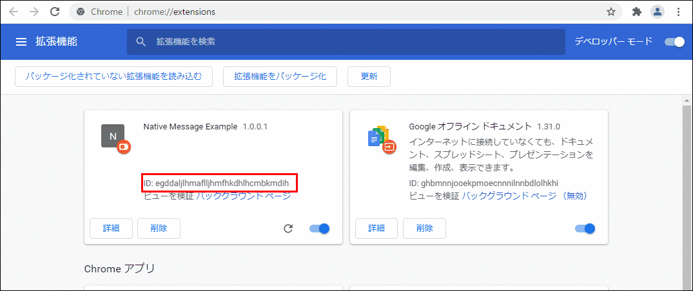Image resolution: width=693 pixels, height=291 pixels.
Task: Open the hamburger menu beside 拡張機能
Action: pyautogui.click(x=21, y=42)
